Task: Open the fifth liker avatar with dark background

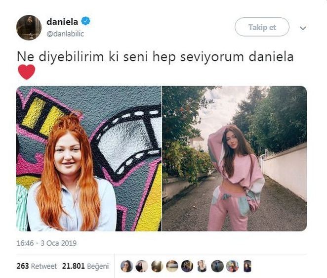Action: [x=187, y=266]
